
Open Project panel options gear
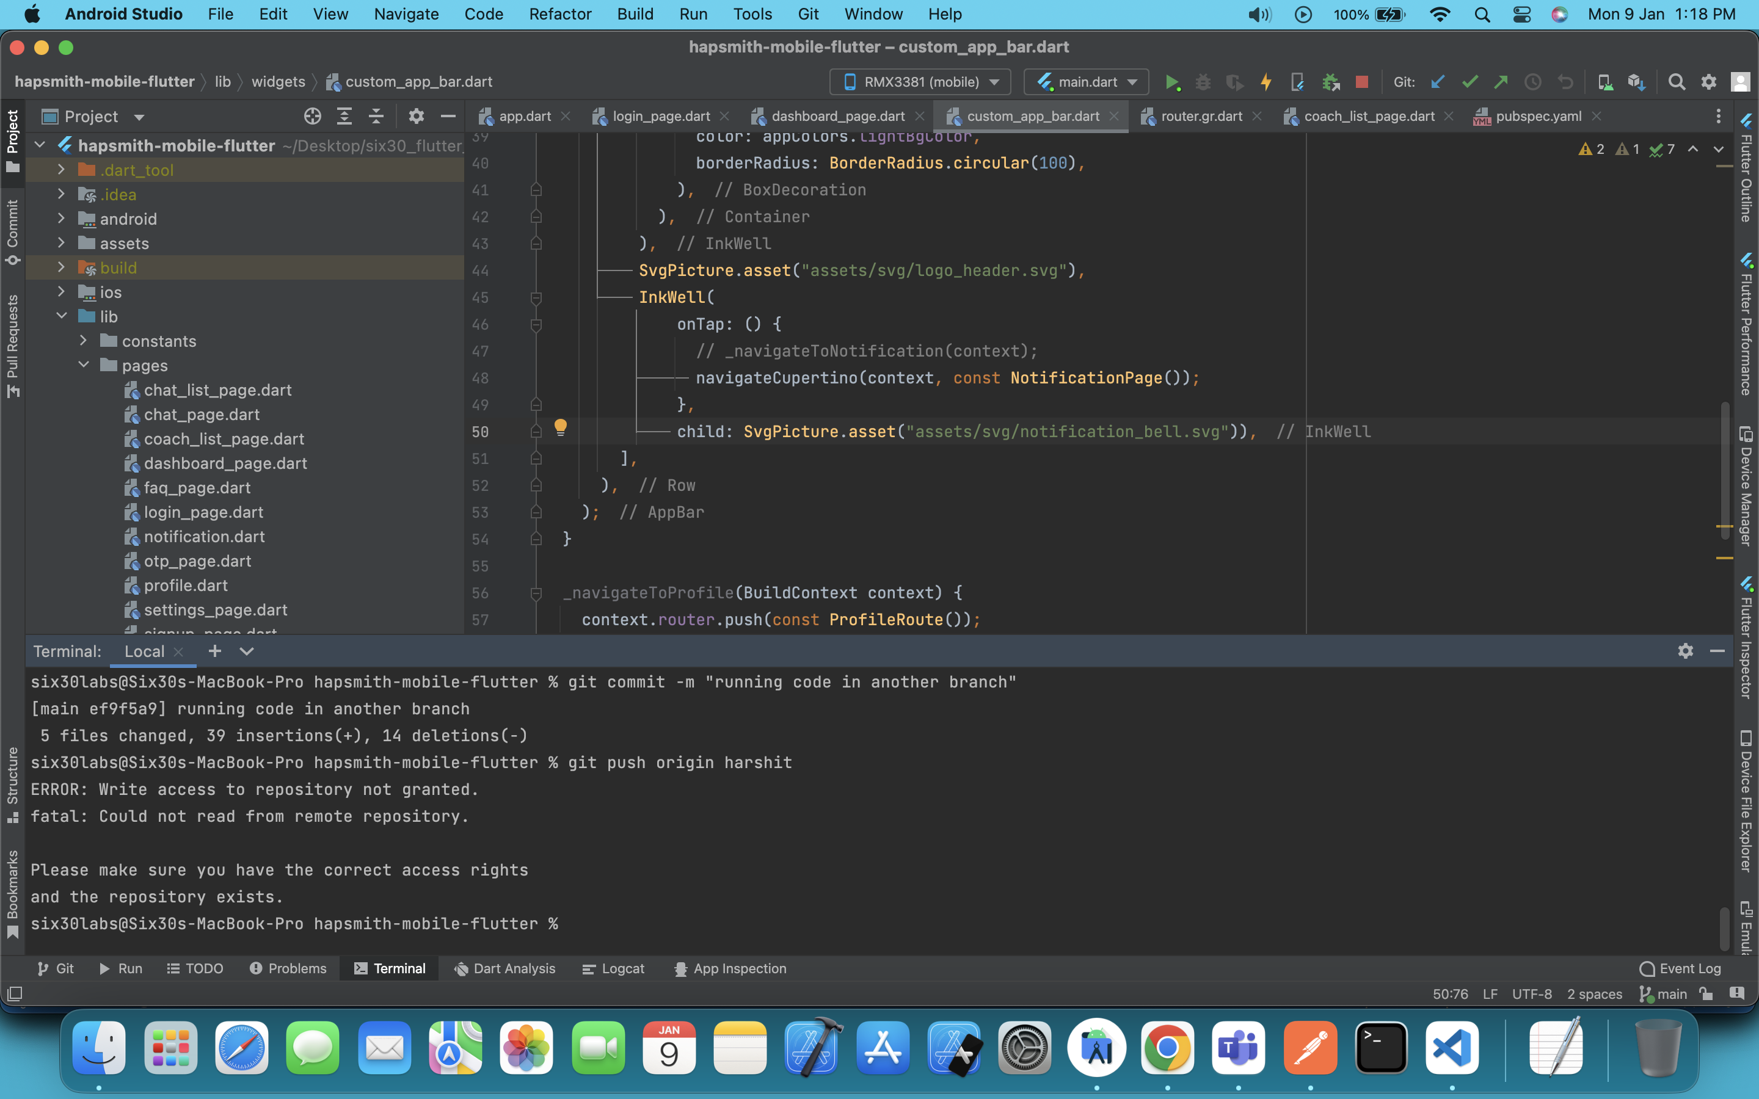point(416,116)
